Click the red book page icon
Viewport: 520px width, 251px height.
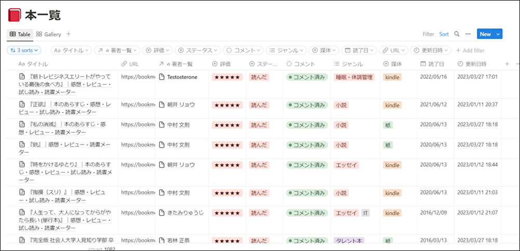[15, 15]
